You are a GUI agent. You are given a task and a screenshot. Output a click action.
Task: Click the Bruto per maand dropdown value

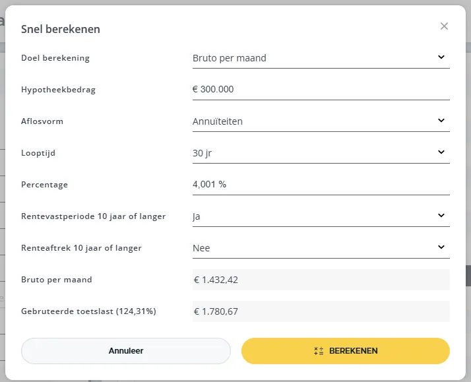229,58
